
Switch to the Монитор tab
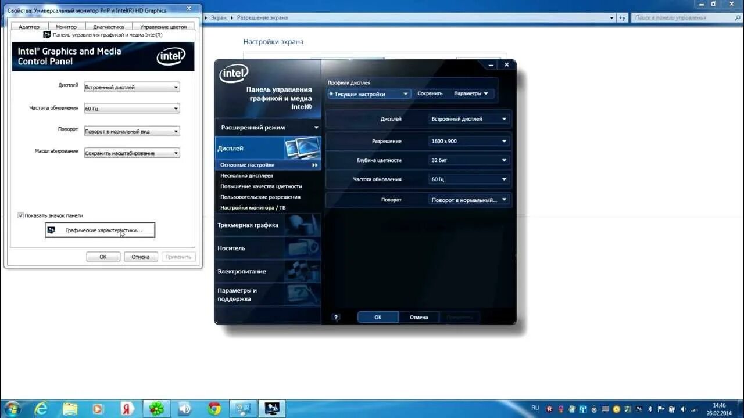[x=66, y=27]
